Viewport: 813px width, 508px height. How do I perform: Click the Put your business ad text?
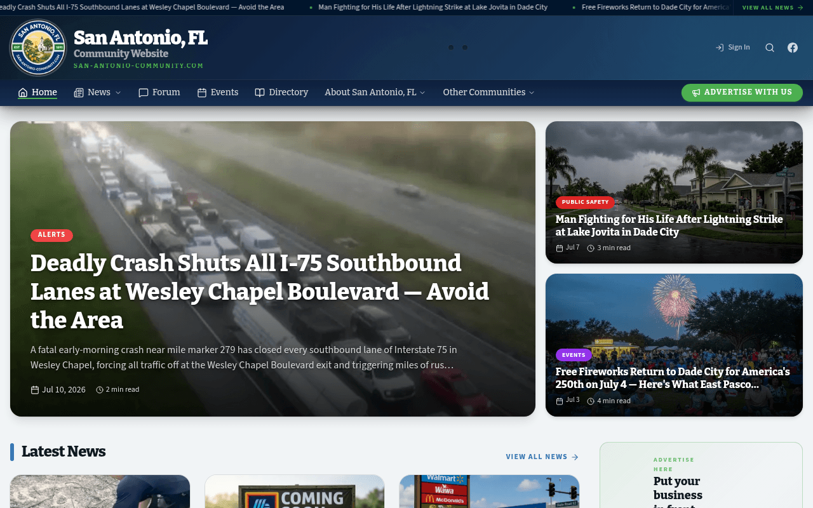tap(678, 491)
